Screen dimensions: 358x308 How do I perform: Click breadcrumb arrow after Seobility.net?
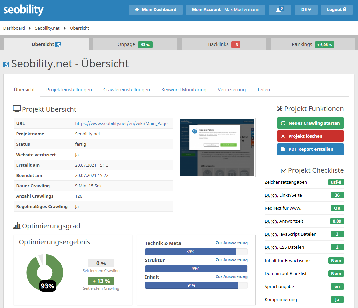(65, 28)
